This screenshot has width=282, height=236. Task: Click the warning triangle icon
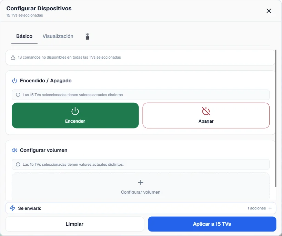pos(13,58)
